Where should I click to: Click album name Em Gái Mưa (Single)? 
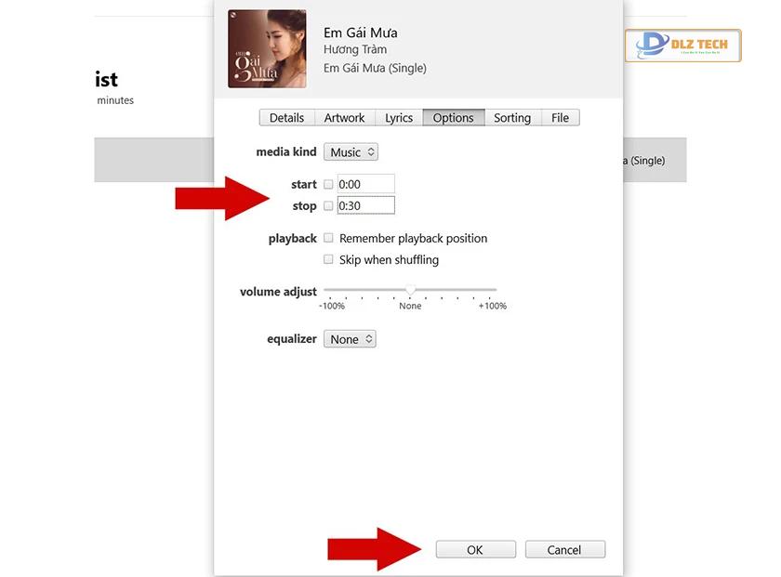tap(375, 68)
